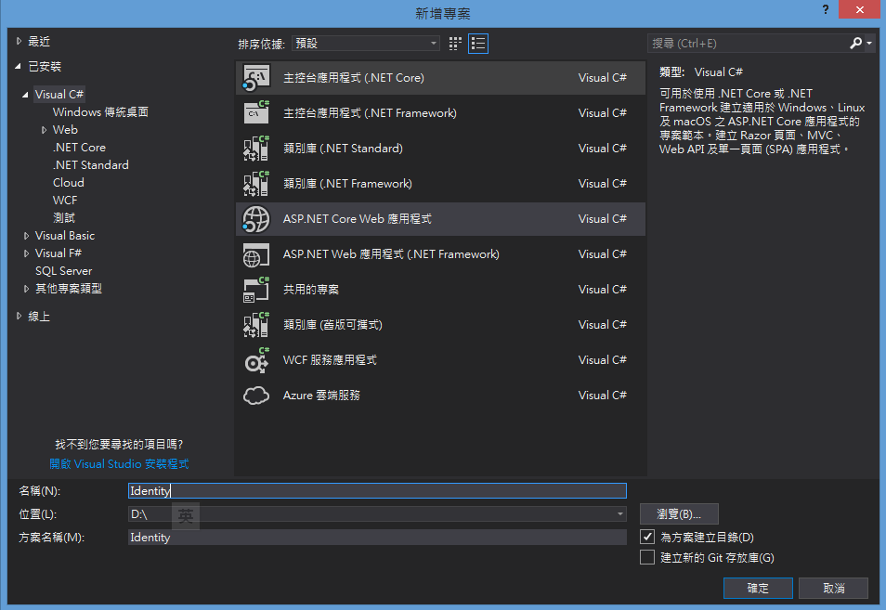Select ASP.NET Core Web 應用程式 template
Image resolution: width=886 pixels, height=610 pixels.
(x=440, y=218)
